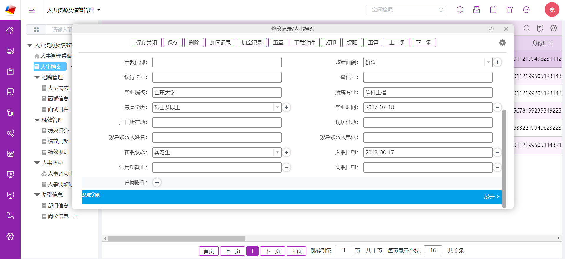Click the plus next to 在职状态
The height and width of the screenshot is (259, 565).
(x=286, y=152)
